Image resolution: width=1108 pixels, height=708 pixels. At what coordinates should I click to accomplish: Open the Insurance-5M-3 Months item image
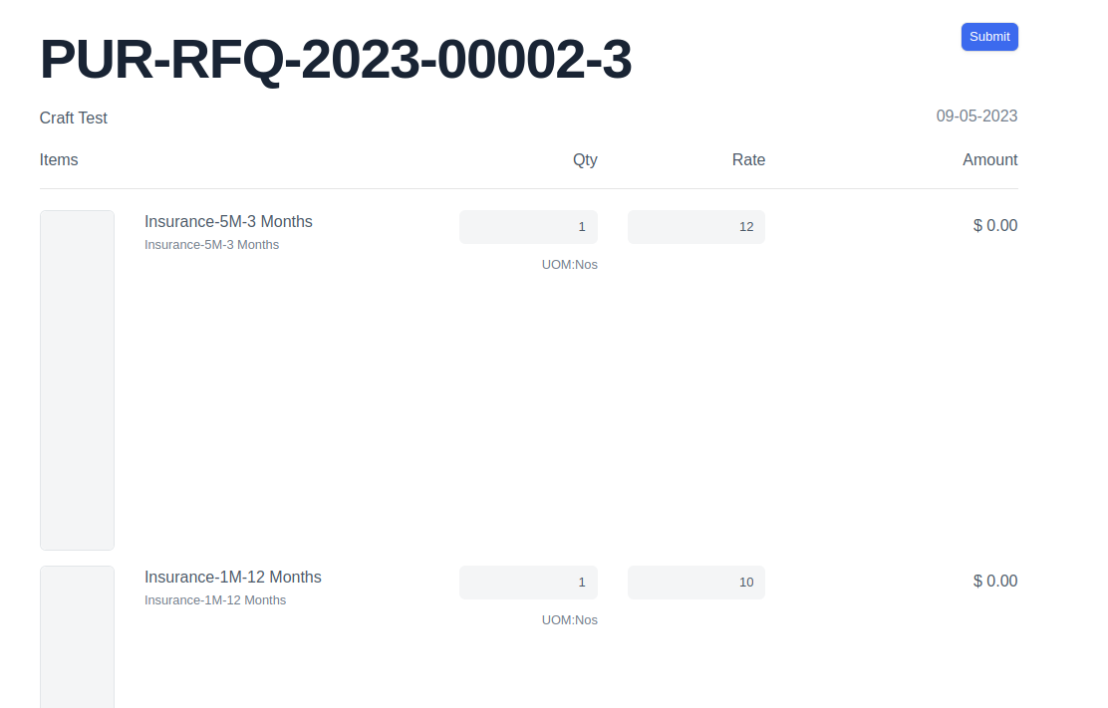click(77, 379)
